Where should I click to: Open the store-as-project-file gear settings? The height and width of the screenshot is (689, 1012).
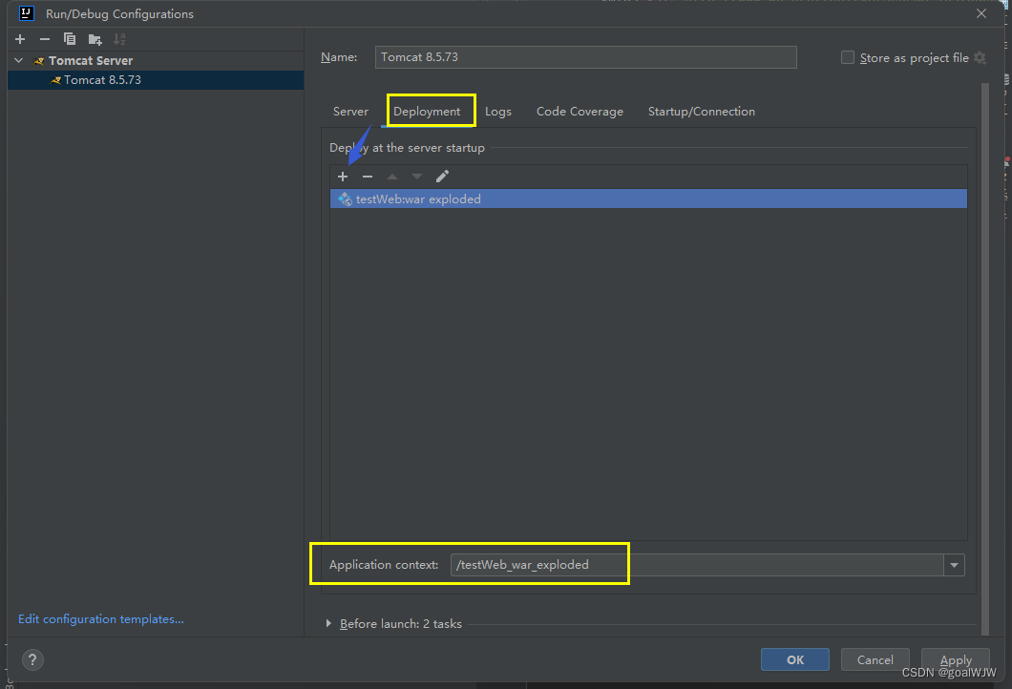click(980, 57)
